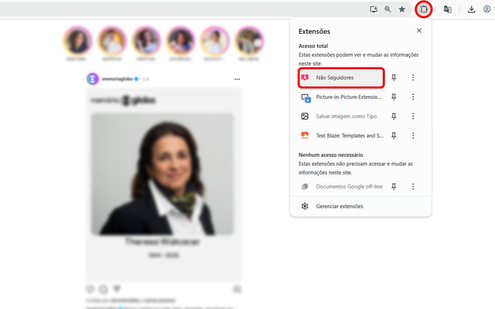This screenshot has height=309, width=495.
Task: Click the bookmark star icon
Action: (x=402, y=9)
